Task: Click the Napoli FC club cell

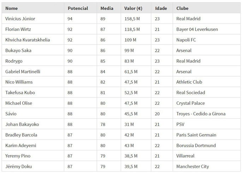Action: [186, 40]
